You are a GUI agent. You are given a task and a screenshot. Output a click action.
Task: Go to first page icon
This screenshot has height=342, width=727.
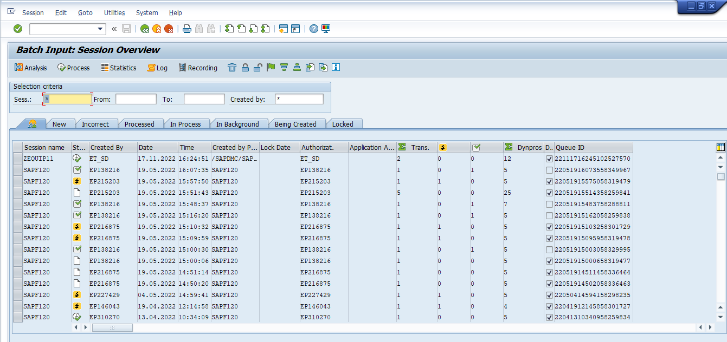(x=229, y=29)
